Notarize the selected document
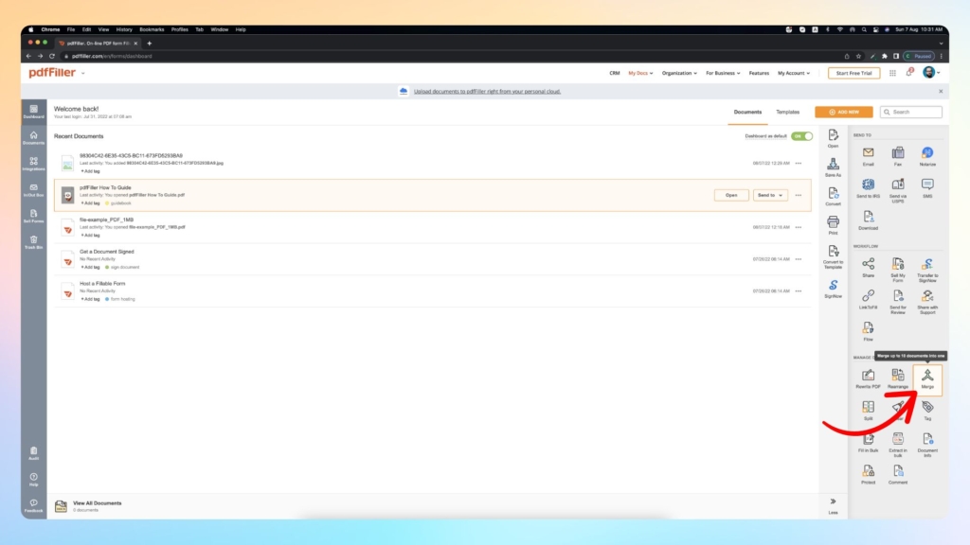Screen dimensions: 970x545 926,156
